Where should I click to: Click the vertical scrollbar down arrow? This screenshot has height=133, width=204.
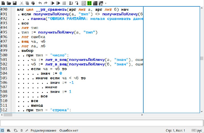(202, 112)
